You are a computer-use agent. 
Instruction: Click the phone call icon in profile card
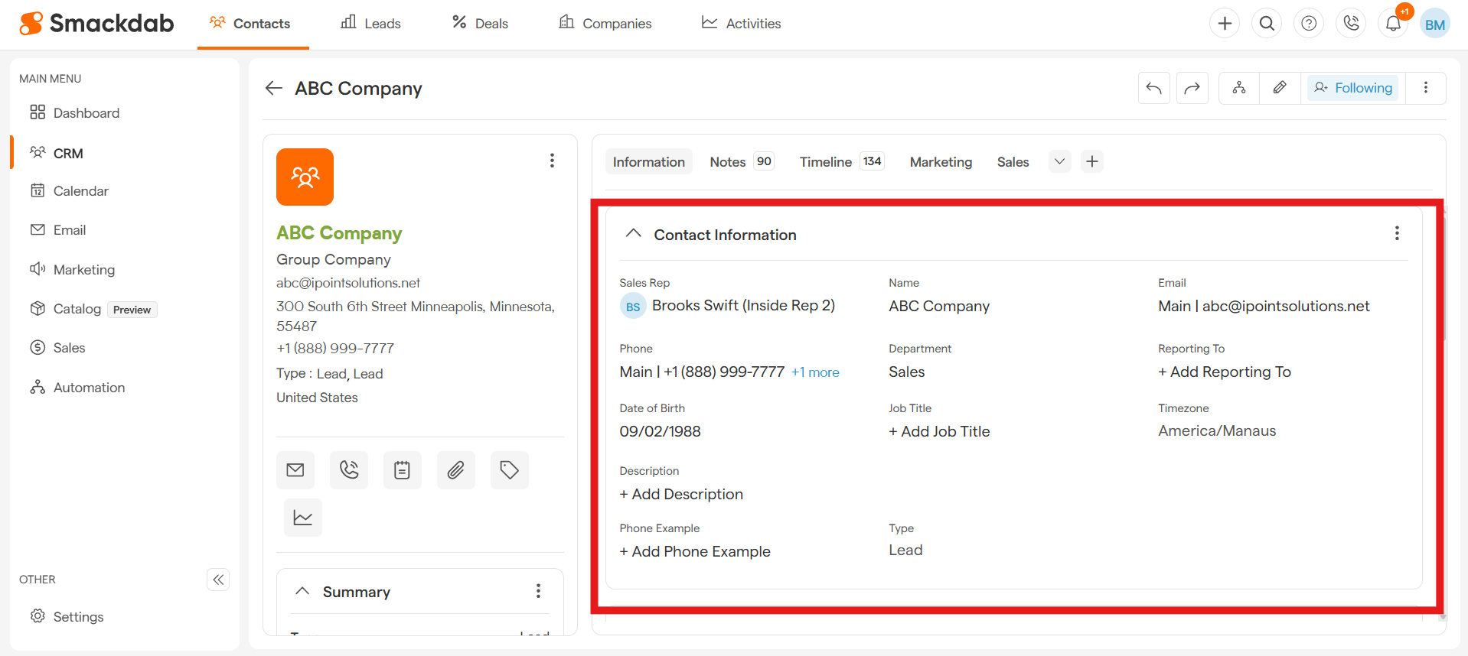point(349,470)
